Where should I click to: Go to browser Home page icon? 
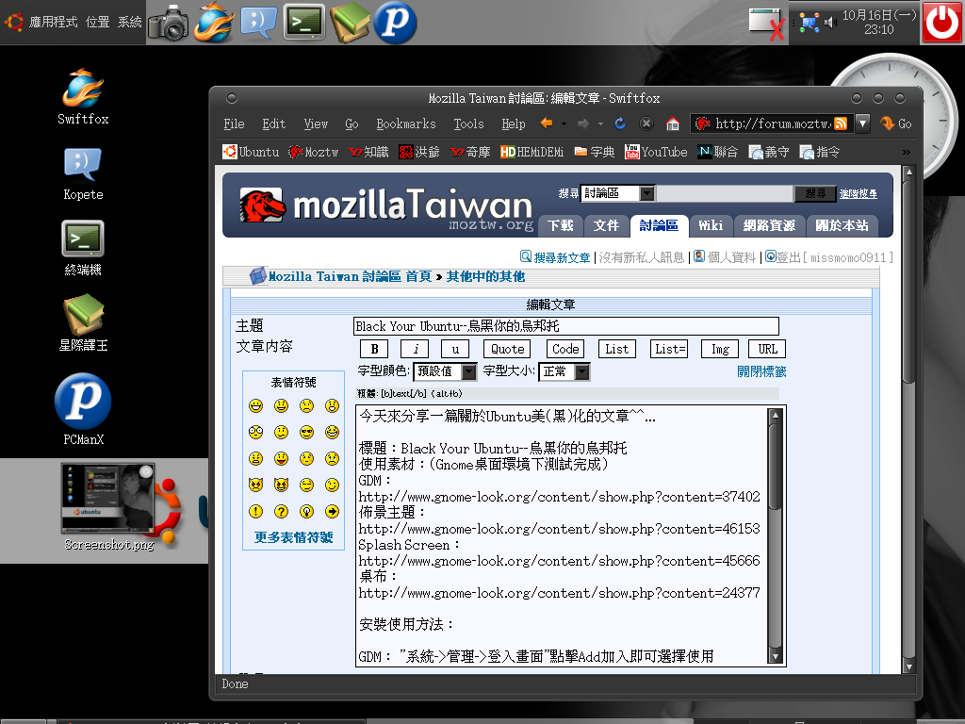673,123
